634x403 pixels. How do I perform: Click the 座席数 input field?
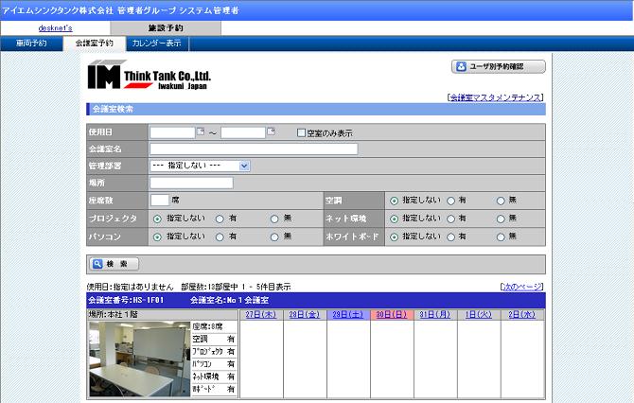(x=159, y=200)
